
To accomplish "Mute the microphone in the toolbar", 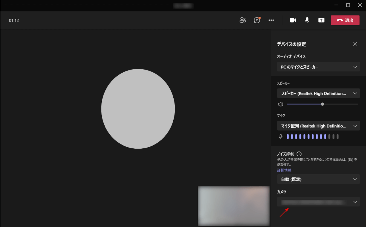I will click(x=307, y=20).
